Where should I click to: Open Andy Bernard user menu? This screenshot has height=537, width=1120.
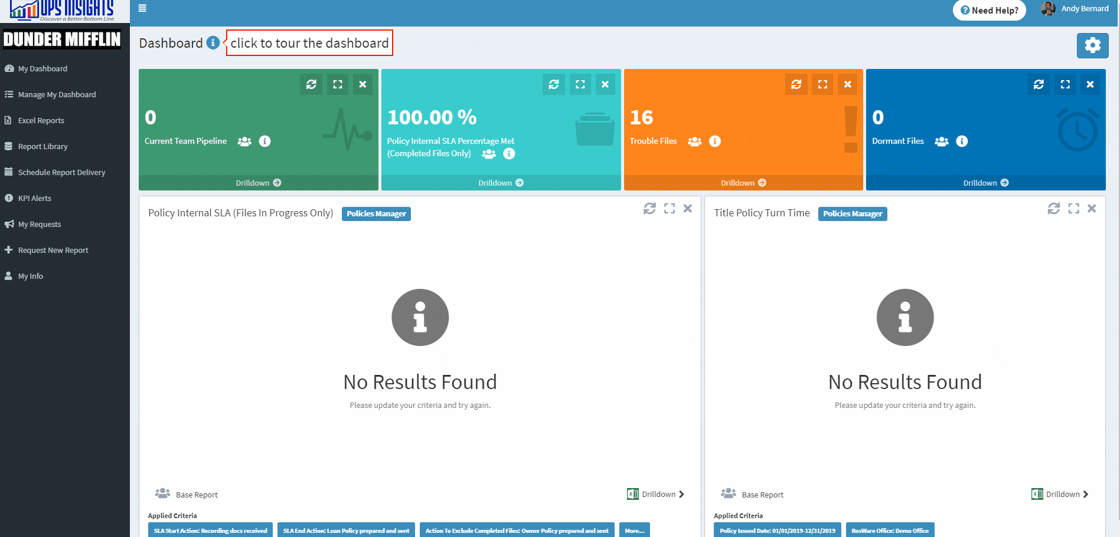[x=1076, y=9]
